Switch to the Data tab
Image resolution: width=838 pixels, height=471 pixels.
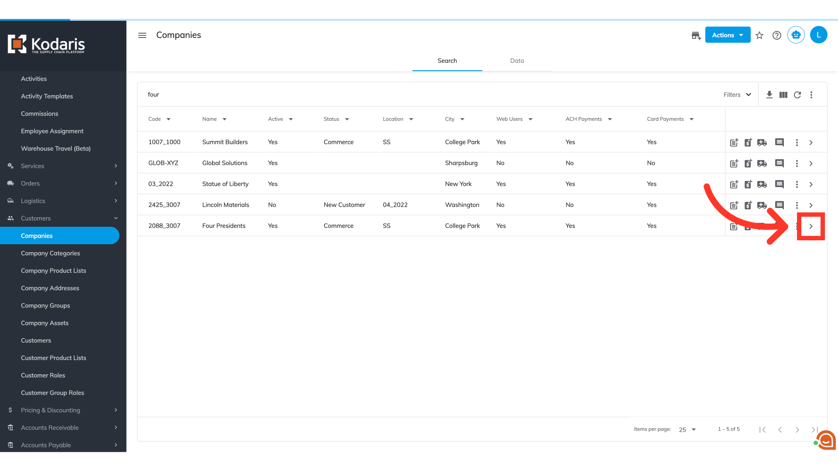click(x=517, y=61)
